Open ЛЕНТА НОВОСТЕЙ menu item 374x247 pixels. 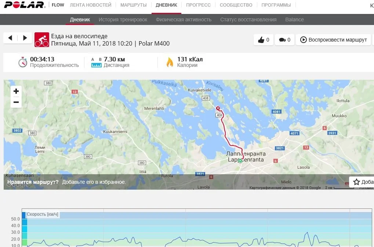click(x=91, y=5)
